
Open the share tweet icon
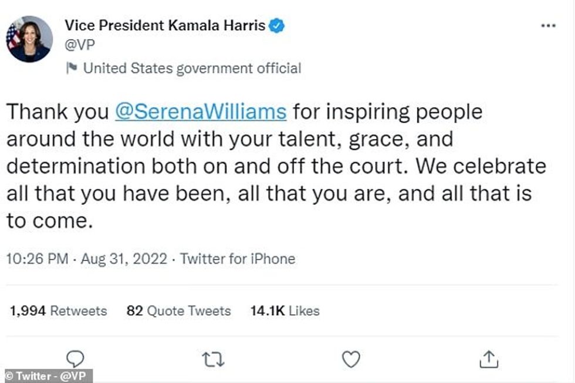point(489,358)
